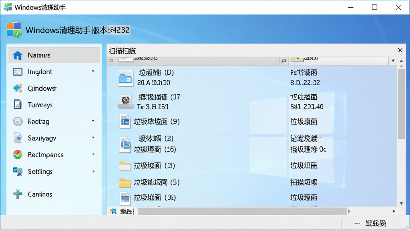
Task: Click the list row labeled (5)
Action: (252, 182)
